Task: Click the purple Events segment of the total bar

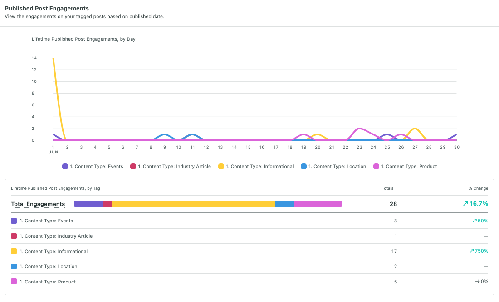Action: pyautogui.click(x=88, y=204)
